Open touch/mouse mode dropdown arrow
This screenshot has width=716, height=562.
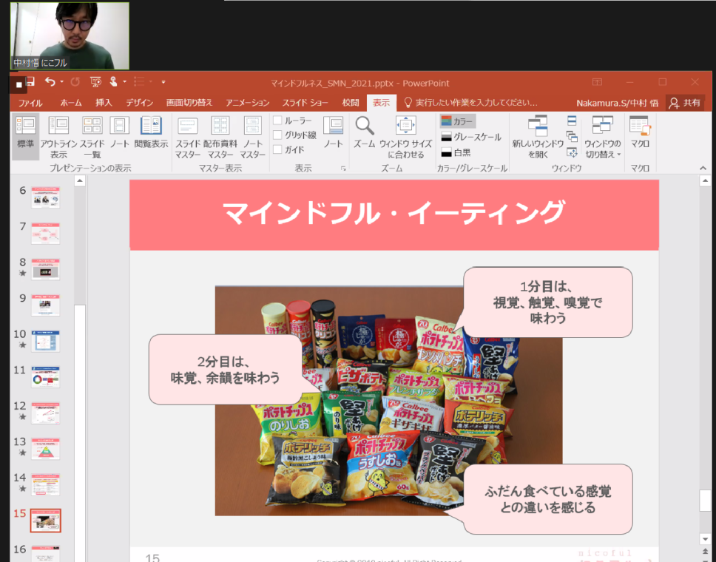pyautogui.click(x=124, y=82)
